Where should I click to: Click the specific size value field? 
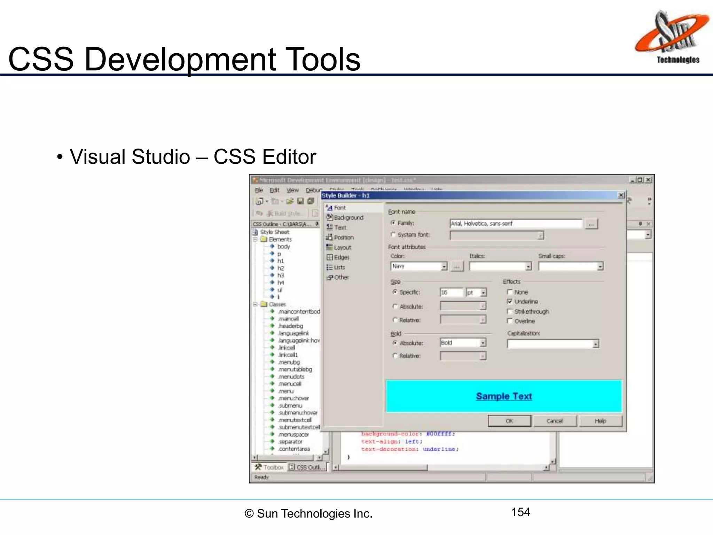click(x=452, y=293)
